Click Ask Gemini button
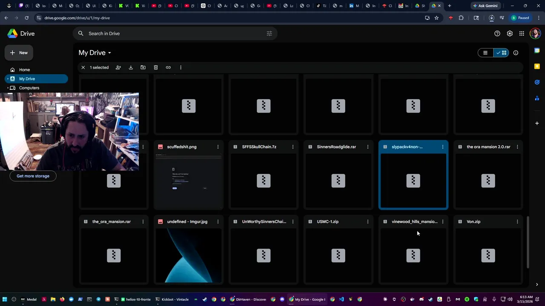Image resolution: width=545 pixels, height=306 pixels. click(485, 6)
